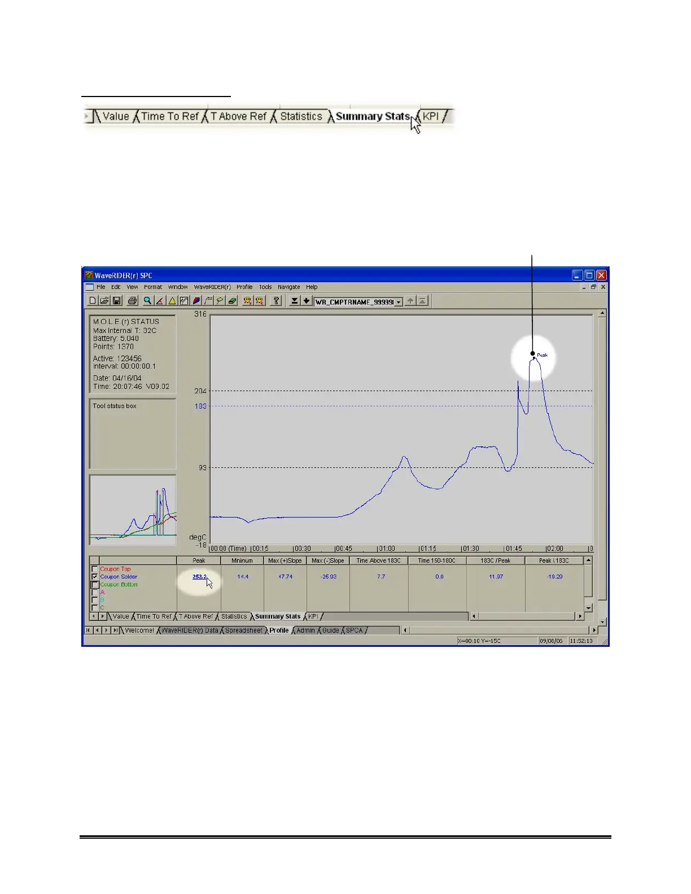The width and height of the screenshot is (691, 894).
Task: Enable the channel B checkbox
Action: coord(95,600)
